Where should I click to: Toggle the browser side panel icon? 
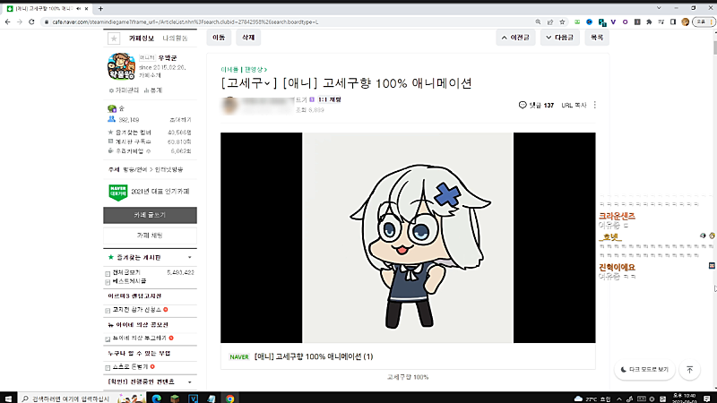(673, 21)
